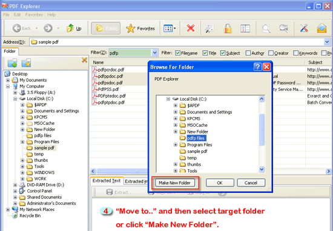Viewport: 333px width, 231px height.
Task: Click the add folder icon in Folder pane
Action: [12, 63]
